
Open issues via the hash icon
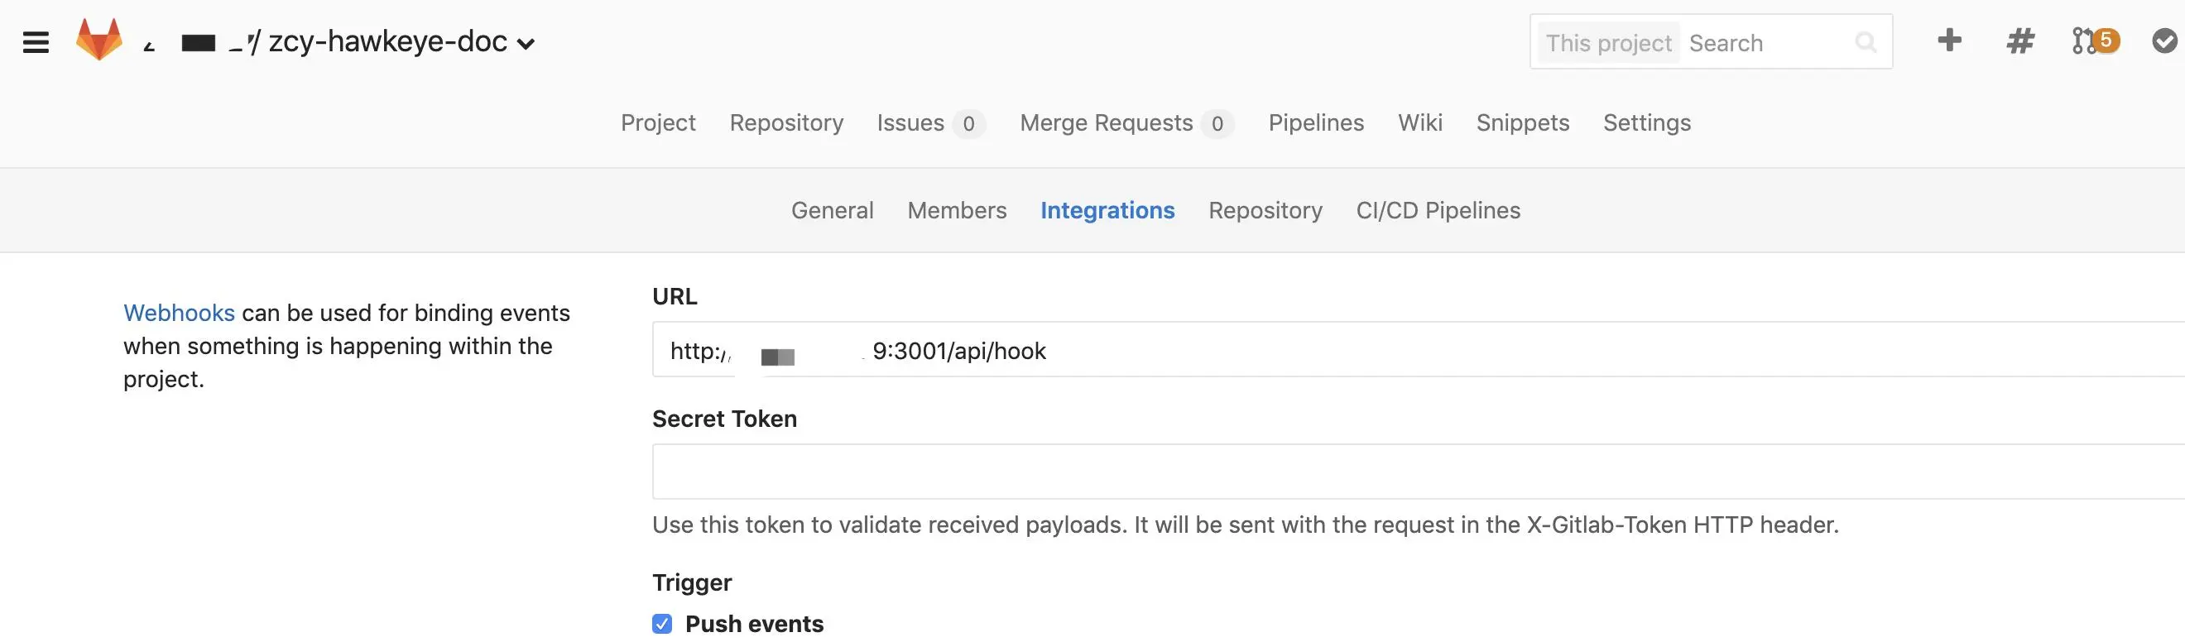[2020, 41]
